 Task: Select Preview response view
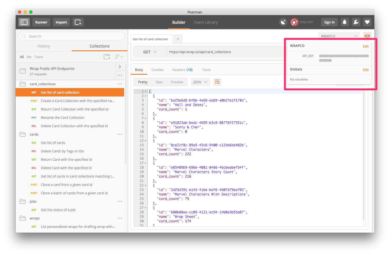point(177,82)
